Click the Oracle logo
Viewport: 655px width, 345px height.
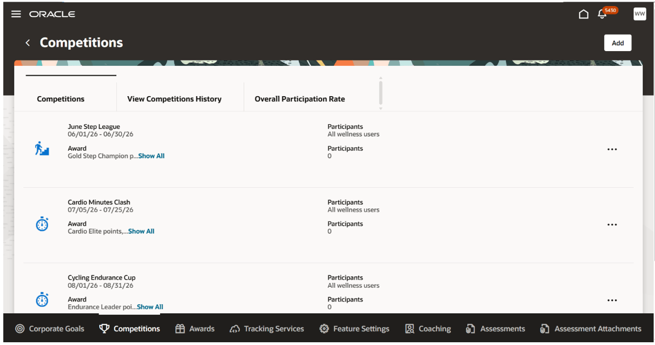[52, 14]
